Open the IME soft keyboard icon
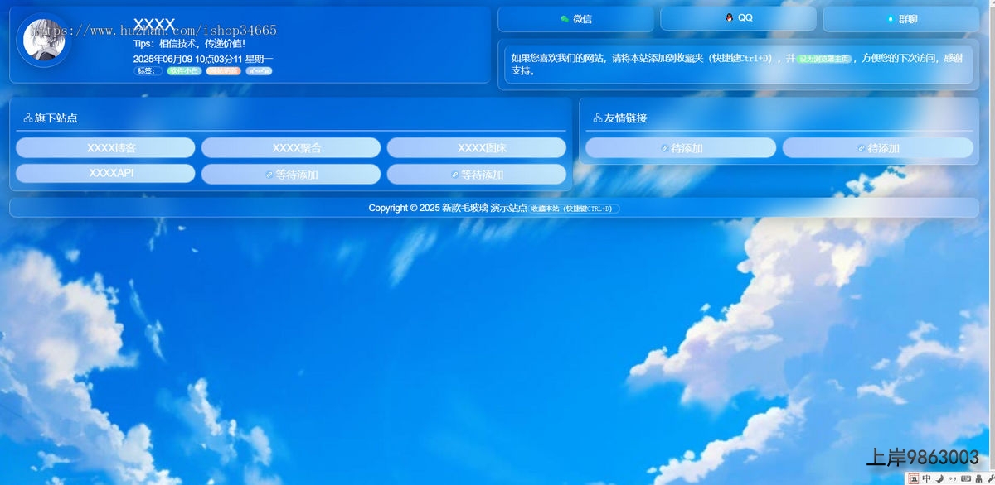Viewport: 995px width, 485px height. click(x=965, y=478)
